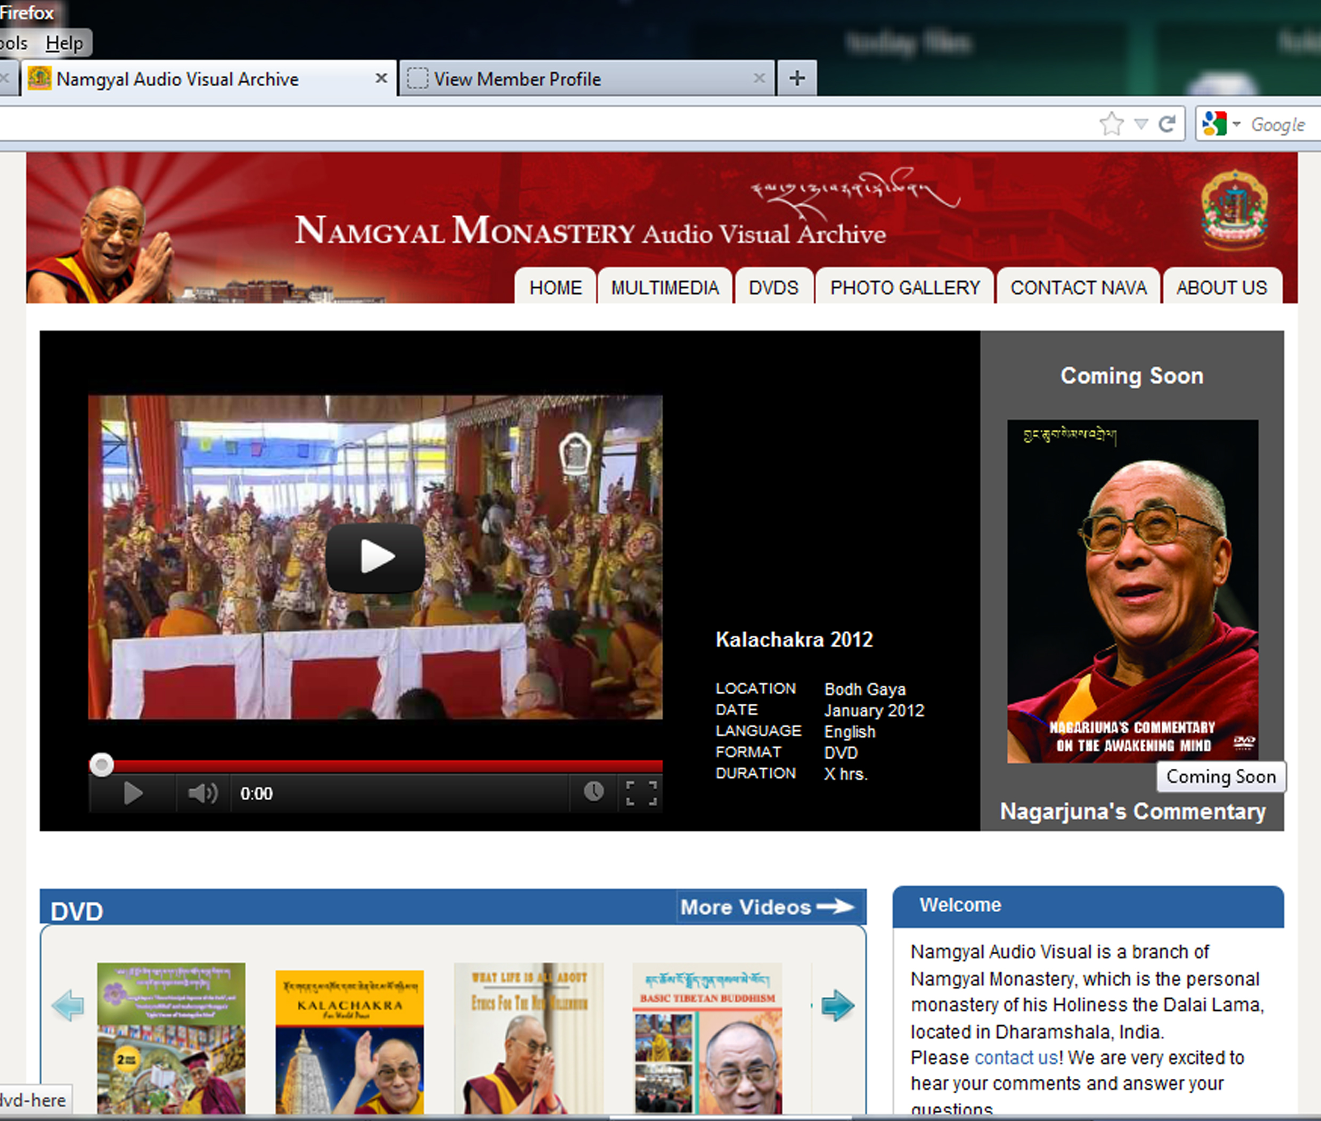Select the Namgyal Audio Visual Archive tab
This screenshot has height=1121, width=1321.
click(208, 79)
